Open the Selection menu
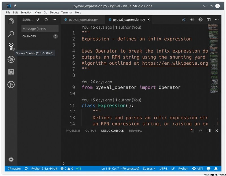This screenshot has width=226, height=176. (26, 12)
